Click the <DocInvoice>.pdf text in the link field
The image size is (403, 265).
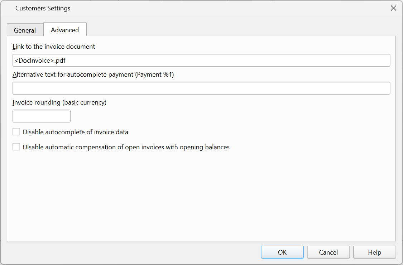click(40, 61)
